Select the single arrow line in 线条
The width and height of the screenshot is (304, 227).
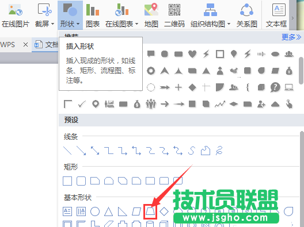tap(81, 151)
